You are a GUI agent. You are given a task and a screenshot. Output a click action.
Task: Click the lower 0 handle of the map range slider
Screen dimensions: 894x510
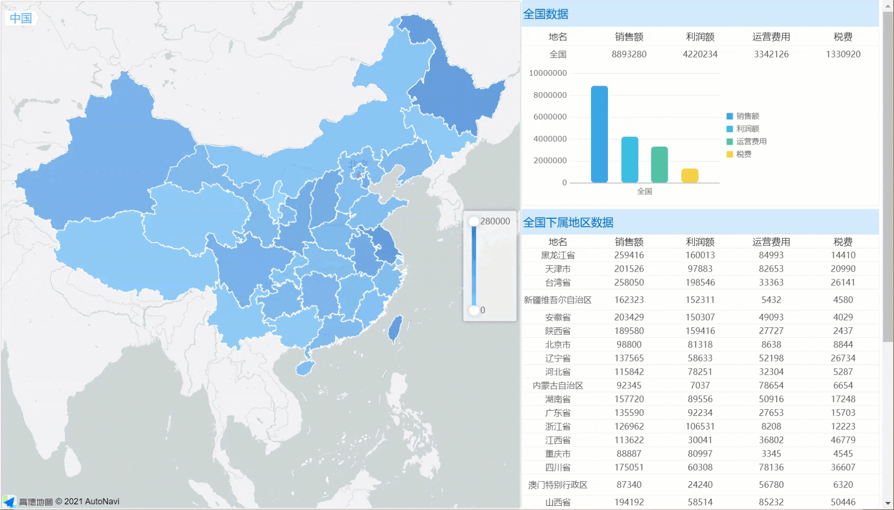click(x=474, y=310)
